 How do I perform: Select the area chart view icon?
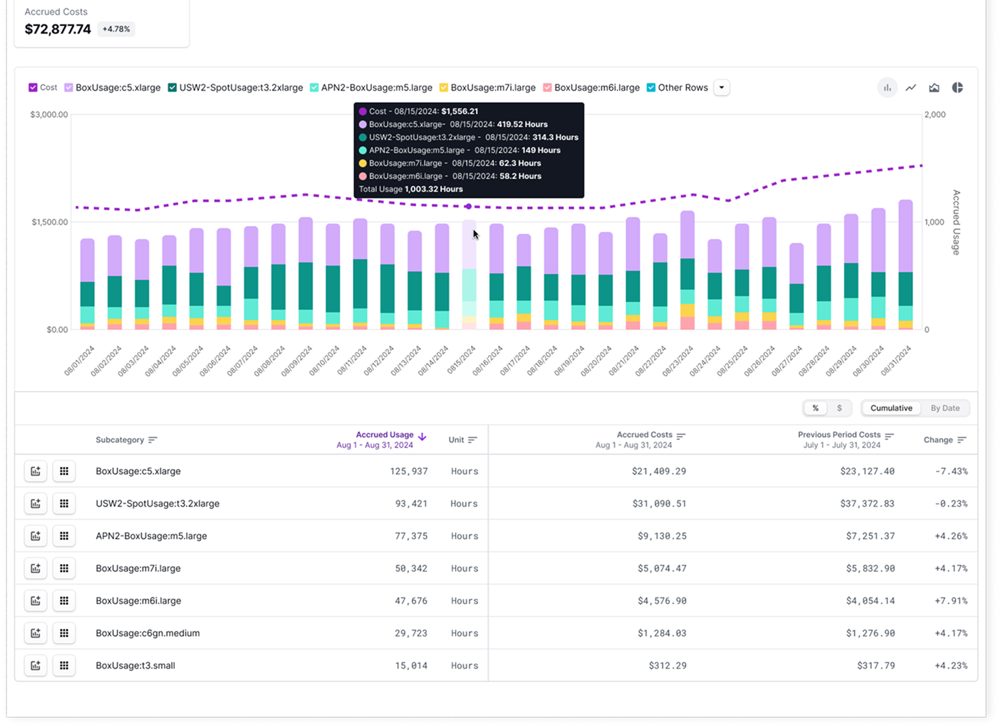934,87
